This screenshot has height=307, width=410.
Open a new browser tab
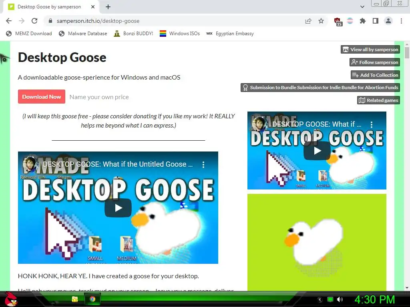click(x=108, y=7)
